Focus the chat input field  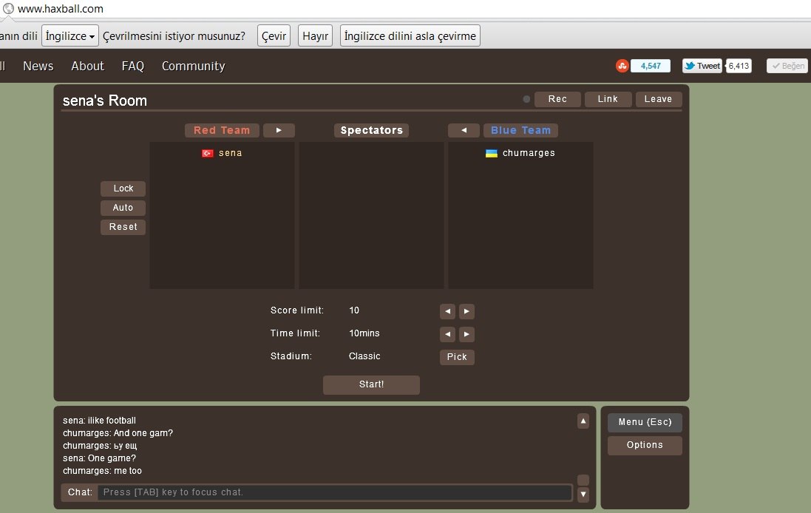(335, 492)
